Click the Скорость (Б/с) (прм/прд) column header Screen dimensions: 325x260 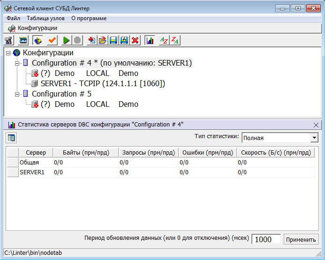pyautogui.click(x=276, y=153)
